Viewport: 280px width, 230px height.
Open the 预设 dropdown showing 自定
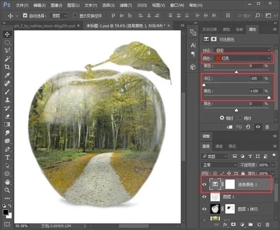(243, 50)
